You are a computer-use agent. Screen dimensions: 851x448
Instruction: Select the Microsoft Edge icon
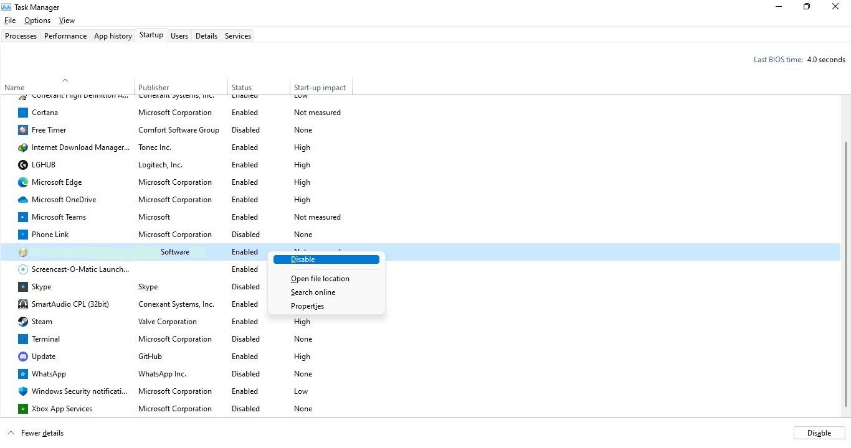pos(23,182)
